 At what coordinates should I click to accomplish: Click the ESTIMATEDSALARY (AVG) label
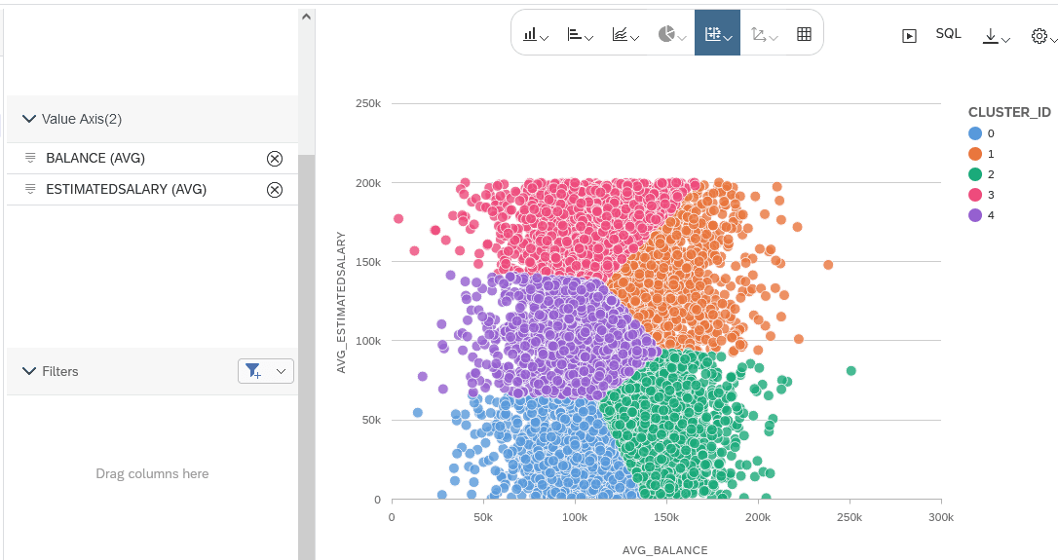coord(127,189)
